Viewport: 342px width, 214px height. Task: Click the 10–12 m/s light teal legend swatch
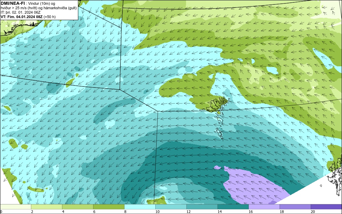pyautogui.click(x=171, y=206)
